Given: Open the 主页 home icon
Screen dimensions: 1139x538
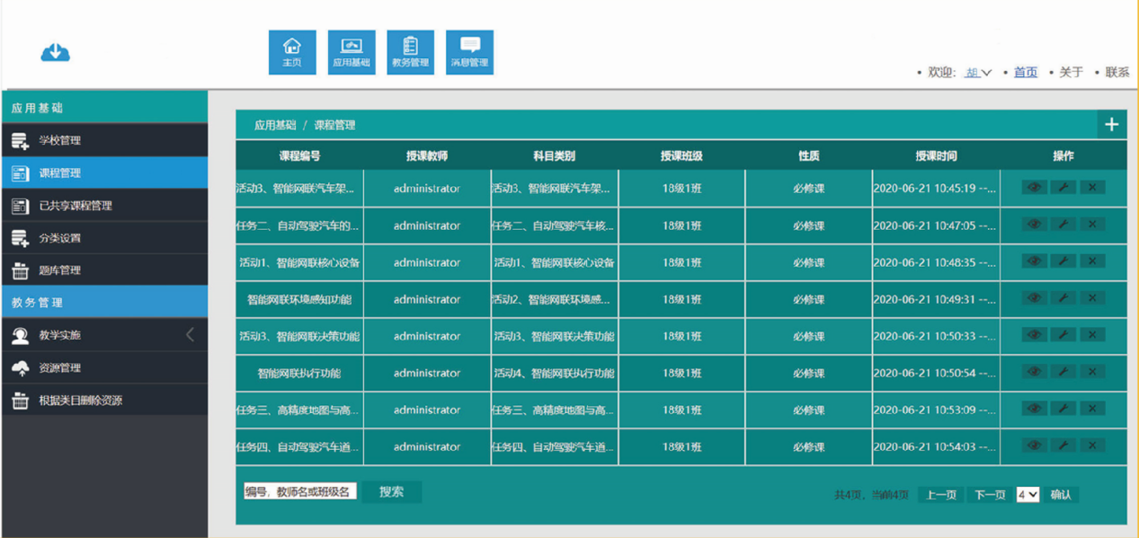Looking at the screenshot, I should [291, 51].
